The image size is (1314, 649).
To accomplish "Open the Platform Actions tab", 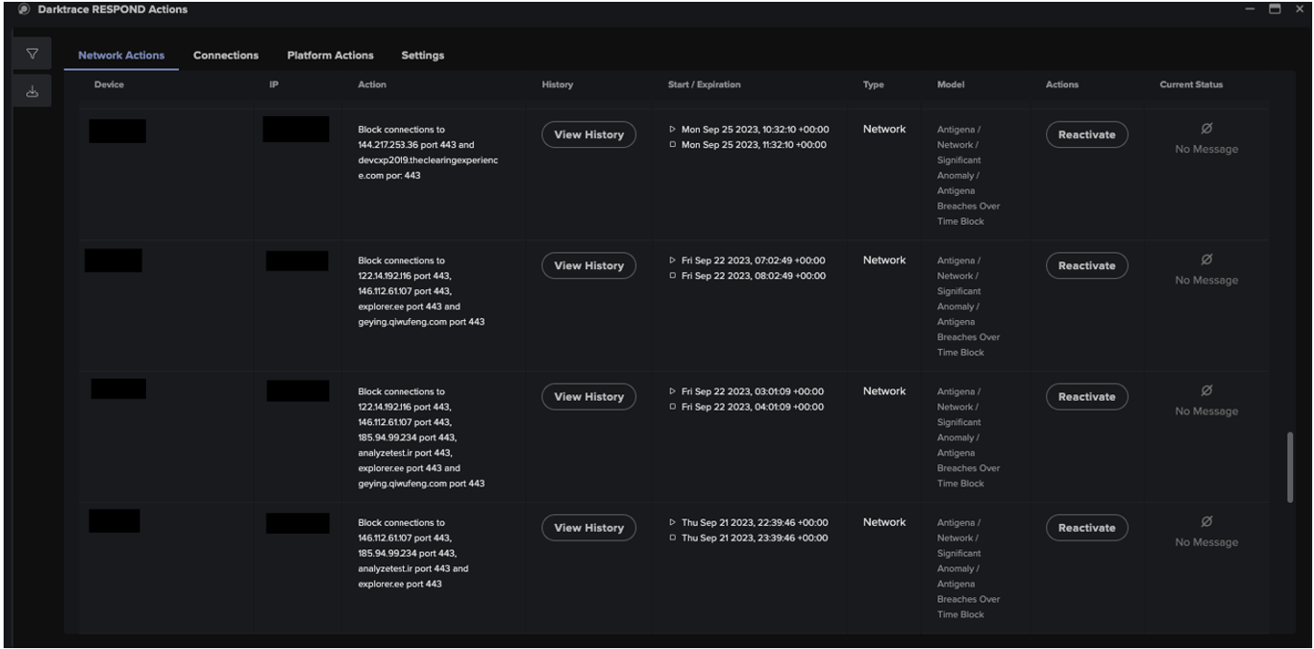I will (x=329, y=55).
